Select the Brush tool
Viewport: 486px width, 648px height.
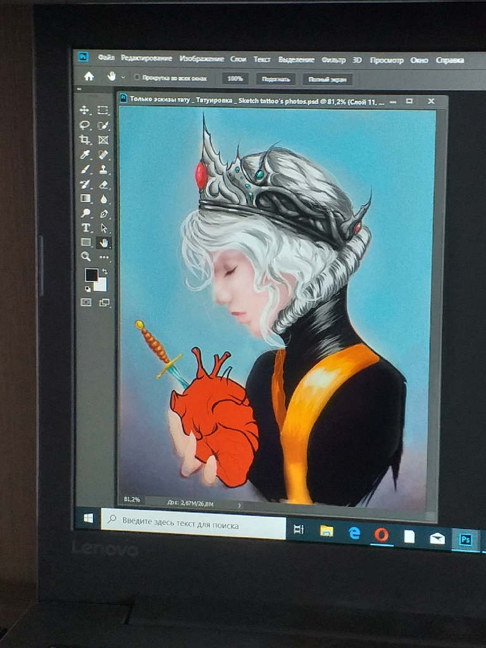click(85, 169)
